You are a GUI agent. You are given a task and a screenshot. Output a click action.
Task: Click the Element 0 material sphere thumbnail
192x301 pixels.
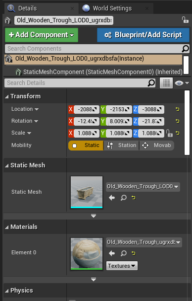tap(87, 254)
